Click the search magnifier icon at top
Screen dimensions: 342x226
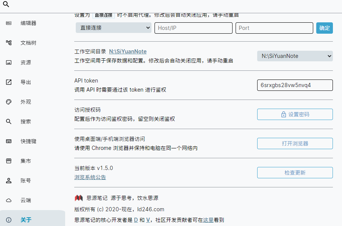(6, 5)
